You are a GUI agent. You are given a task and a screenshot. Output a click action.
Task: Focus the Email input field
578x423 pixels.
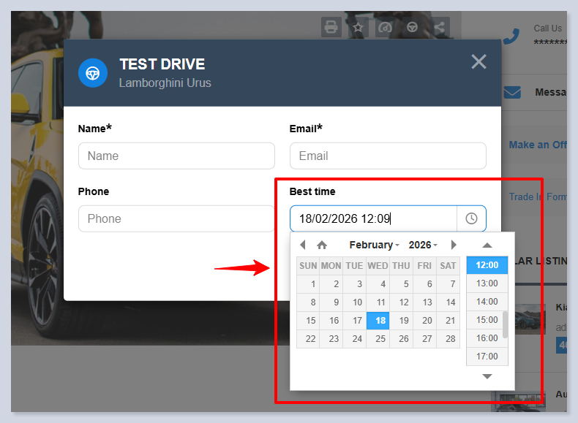pos(388,156)
